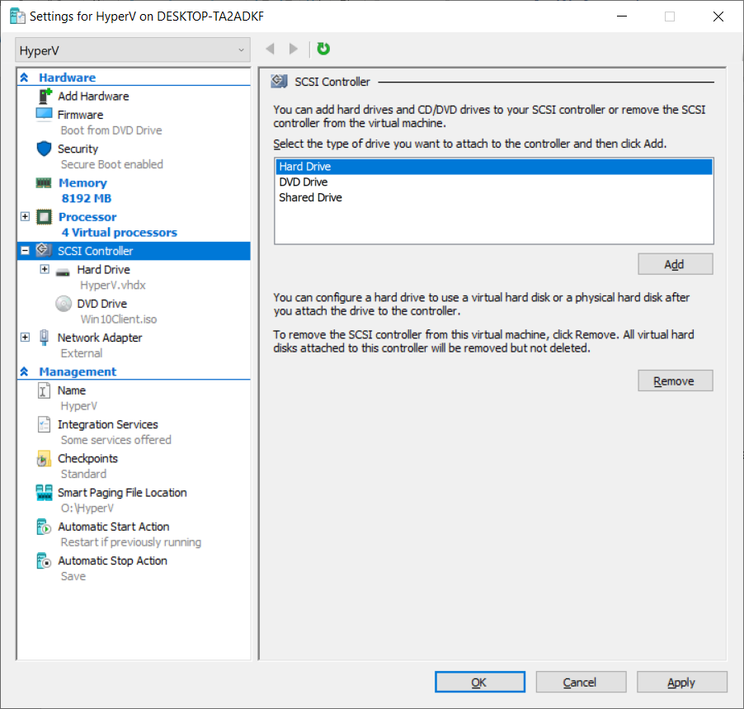The height and width of the screenshot is (709, 744).
Task: Select Shared Drive in the drive type list
Action: pos(310,198)
